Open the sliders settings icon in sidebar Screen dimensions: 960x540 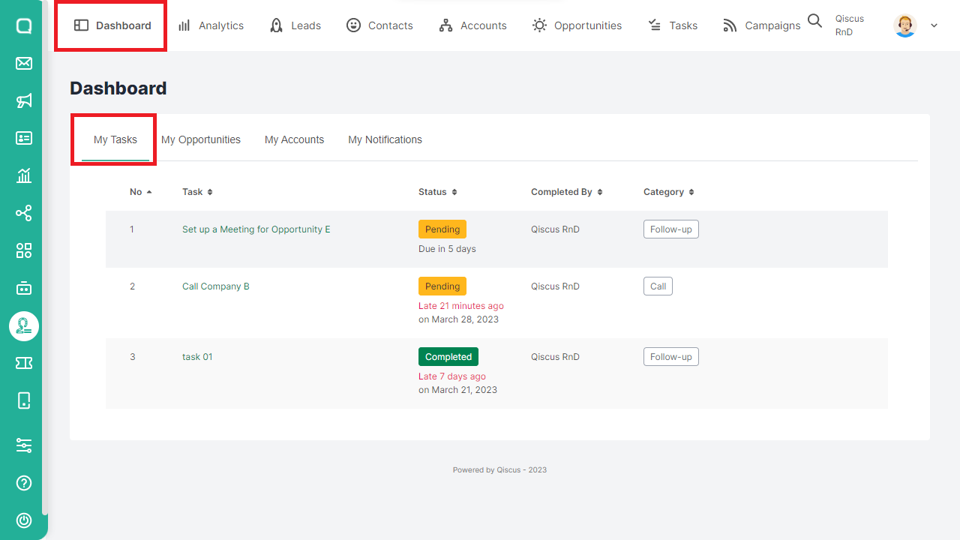coord(24,445)
